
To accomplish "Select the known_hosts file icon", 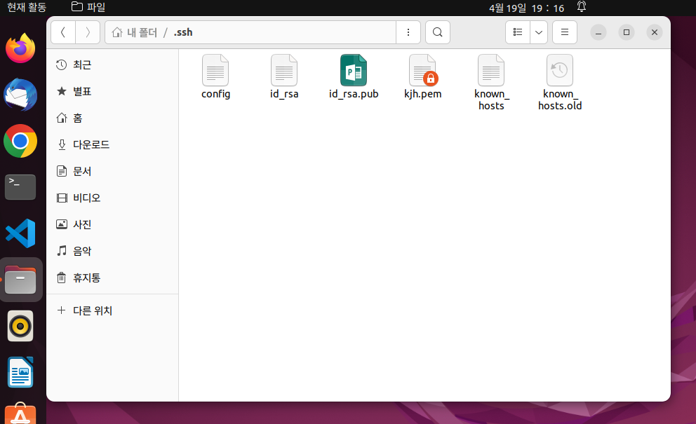I will tap(491, 70).
